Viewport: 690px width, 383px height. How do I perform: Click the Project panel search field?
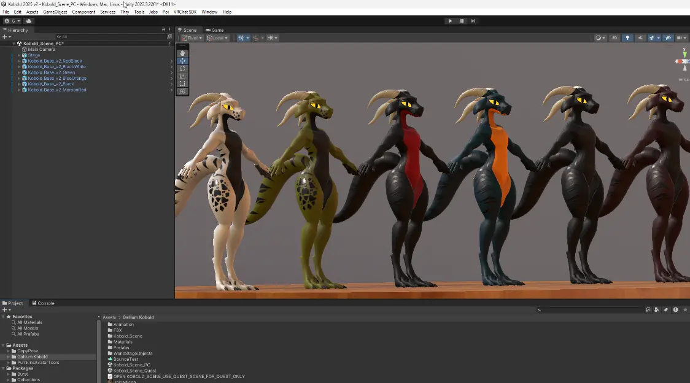tap(591, 310)
